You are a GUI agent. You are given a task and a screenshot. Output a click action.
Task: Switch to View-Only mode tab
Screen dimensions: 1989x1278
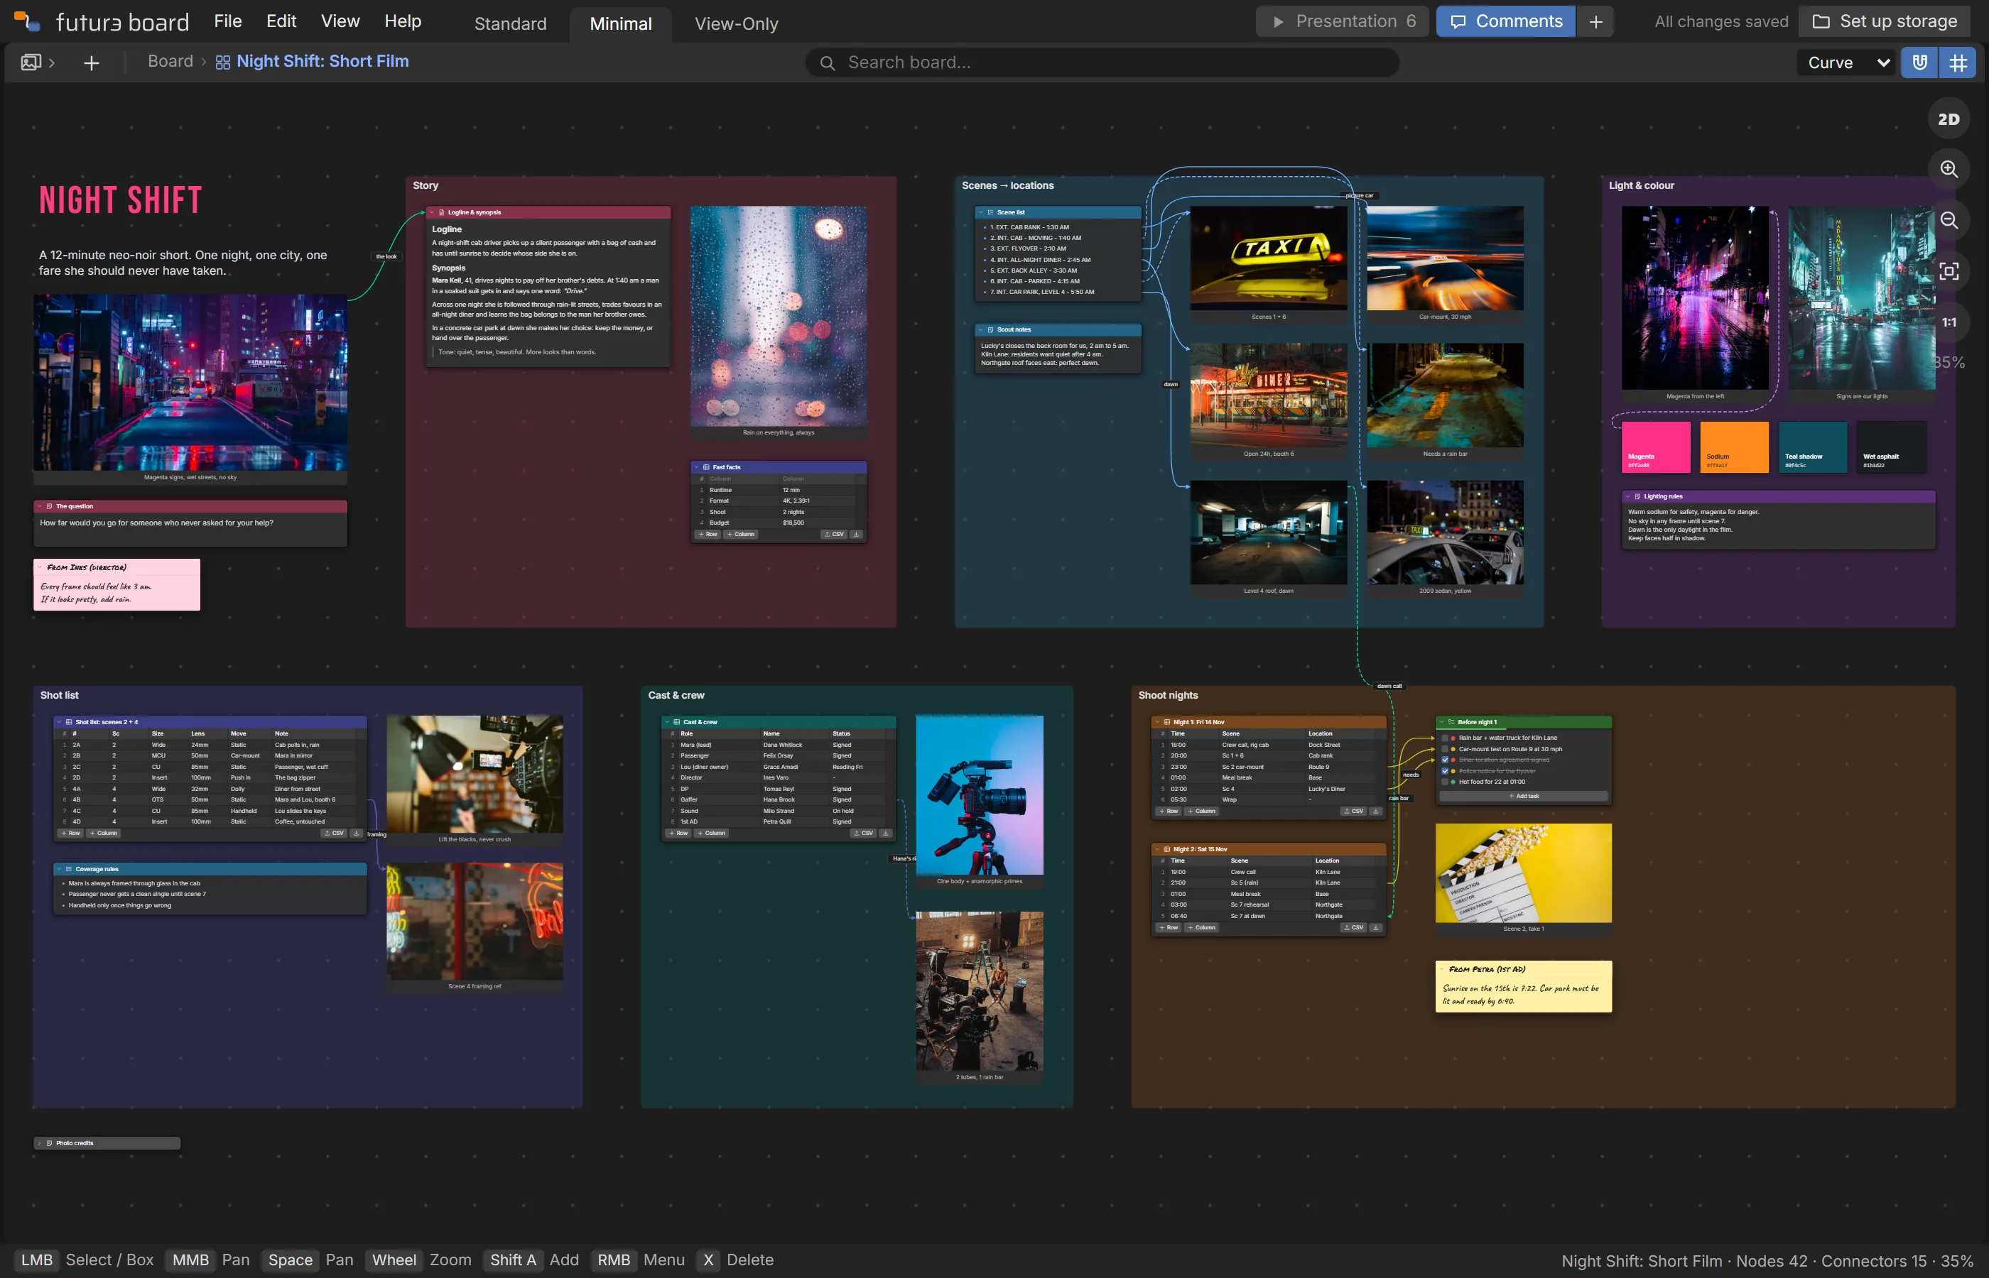tap(737, 24)
